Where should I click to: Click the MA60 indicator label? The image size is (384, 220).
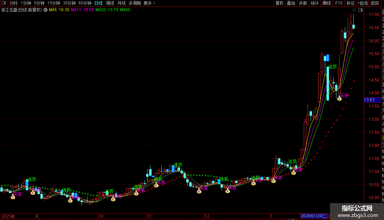click(125, 10)
